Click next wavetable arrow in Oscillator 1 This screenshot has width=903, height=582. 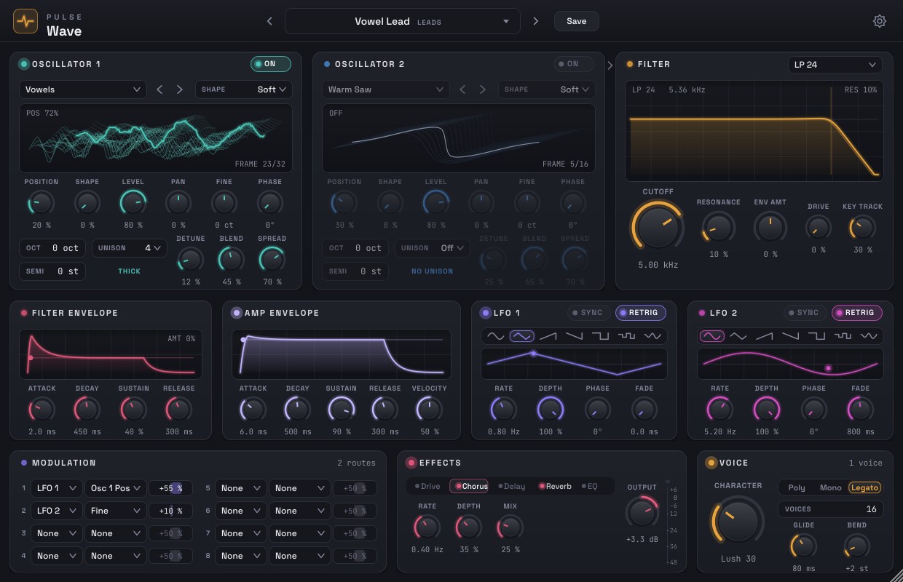180,89
